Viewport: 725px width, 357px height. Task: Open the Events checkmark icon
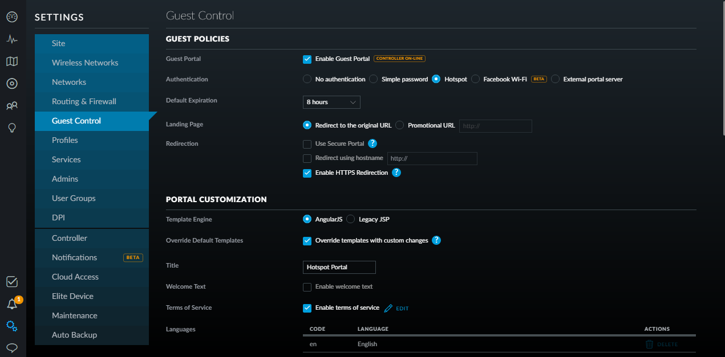click(12, 282)
